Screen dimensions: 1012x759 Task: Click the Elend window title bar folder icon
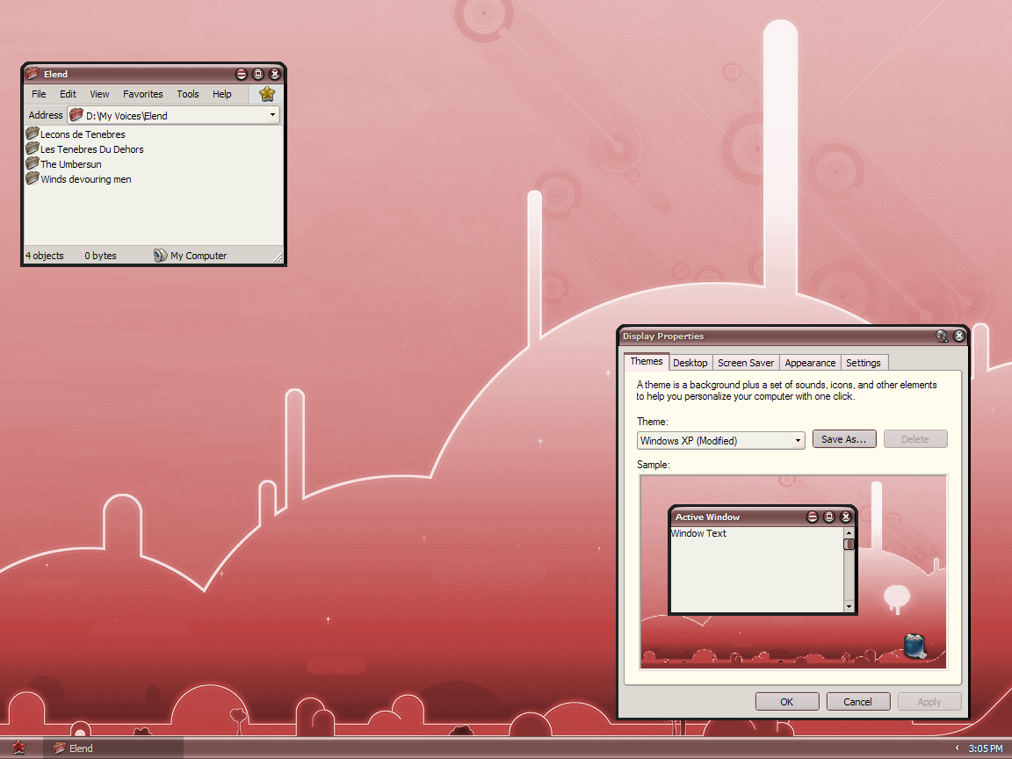pyautogui.click(x=33, y=74)
